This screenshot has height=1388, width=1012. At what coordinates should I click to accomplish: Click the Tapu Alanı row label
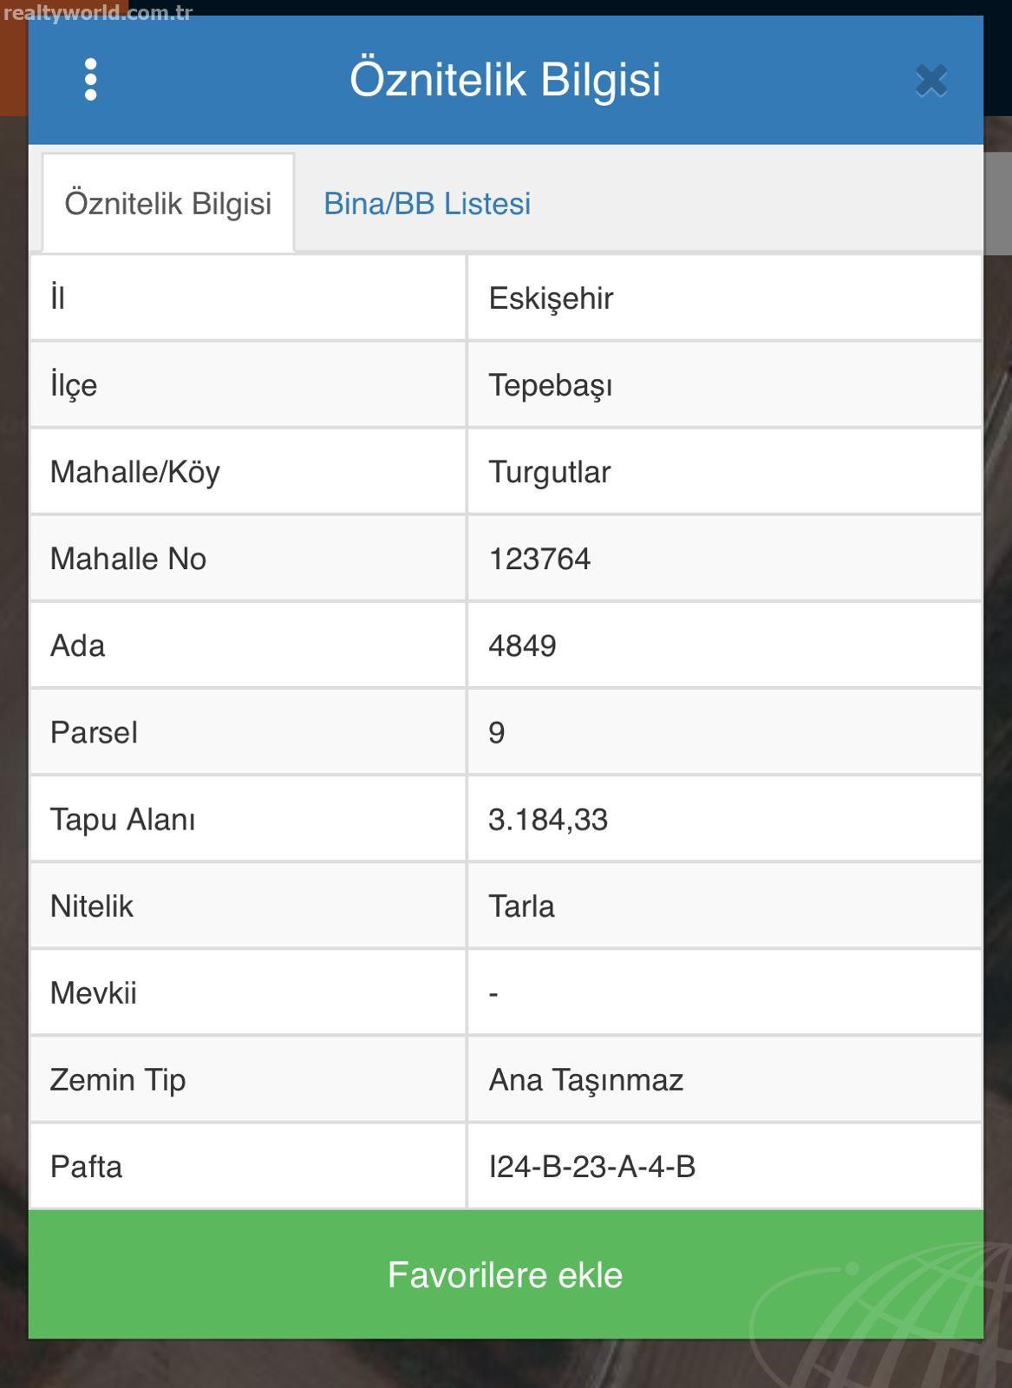(x=122, y=819)
